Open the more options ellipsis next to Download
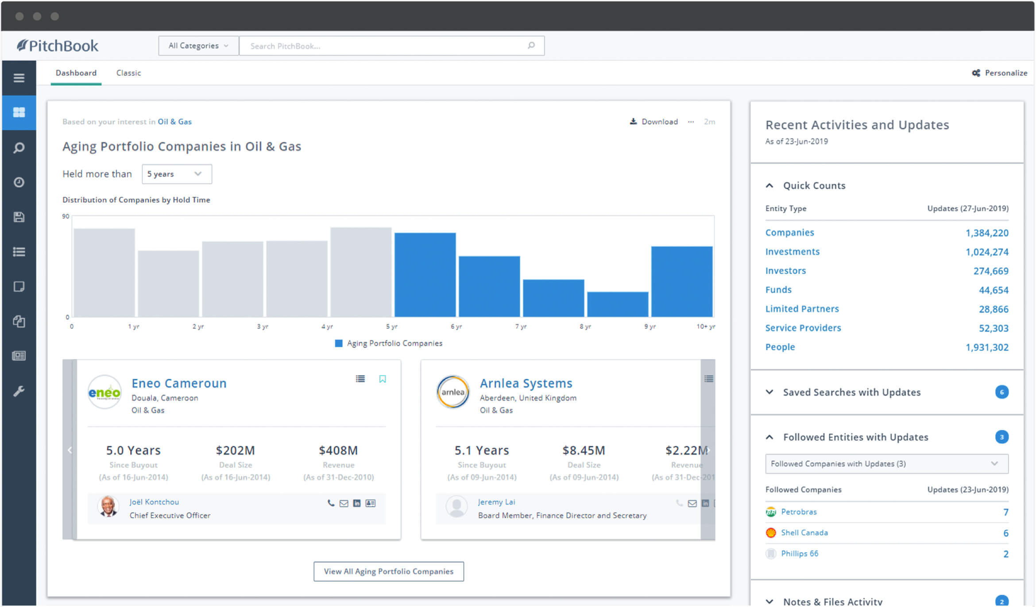The image size is (1036, 607). pos(691,122)
